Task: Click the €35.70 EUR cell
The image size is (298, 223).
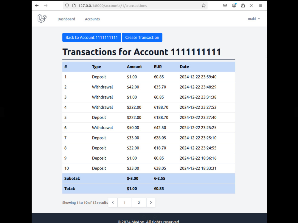Action: tap(160, 87)
